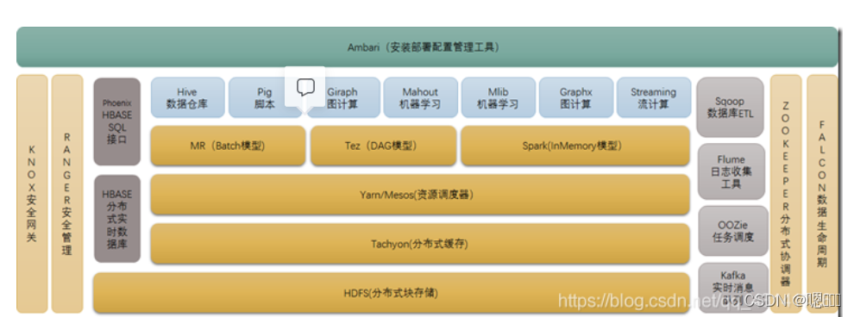Click the Yarn/Mesos resource scheduler bar
The image size is (854, 317).
420,195
